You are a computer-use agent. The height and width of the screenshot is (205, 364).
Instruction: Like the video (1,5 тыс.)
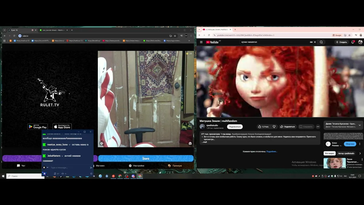(263, 127)
